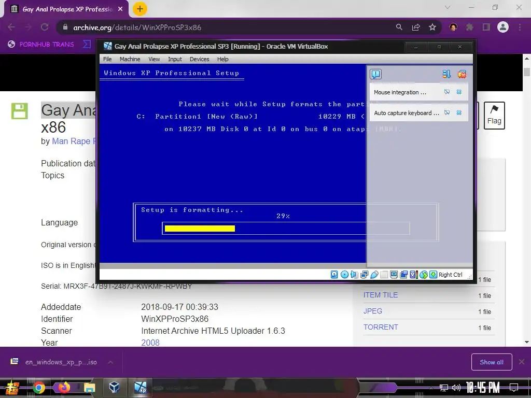
Task: Open the View menu in VirtualBox
Action: [154, 59]
